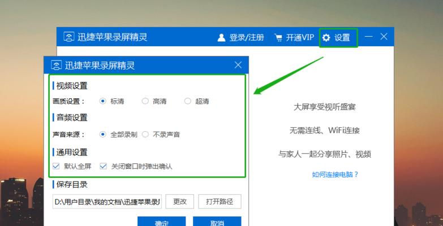Close the main application window
Screen dimensions: 443x226
(384, 36)
